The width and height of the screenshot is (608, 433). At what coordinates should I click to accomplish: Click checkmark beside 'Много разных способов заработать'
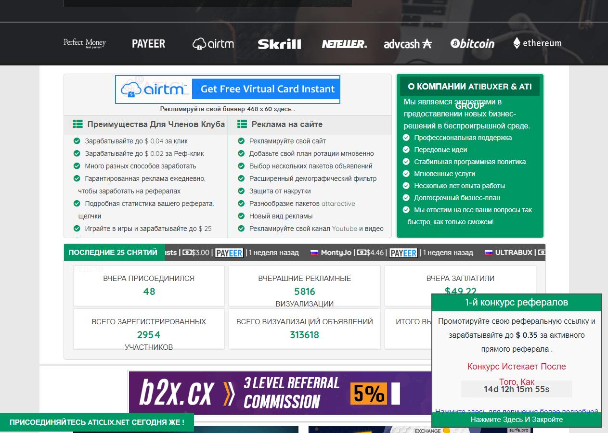tap(77, 166)
